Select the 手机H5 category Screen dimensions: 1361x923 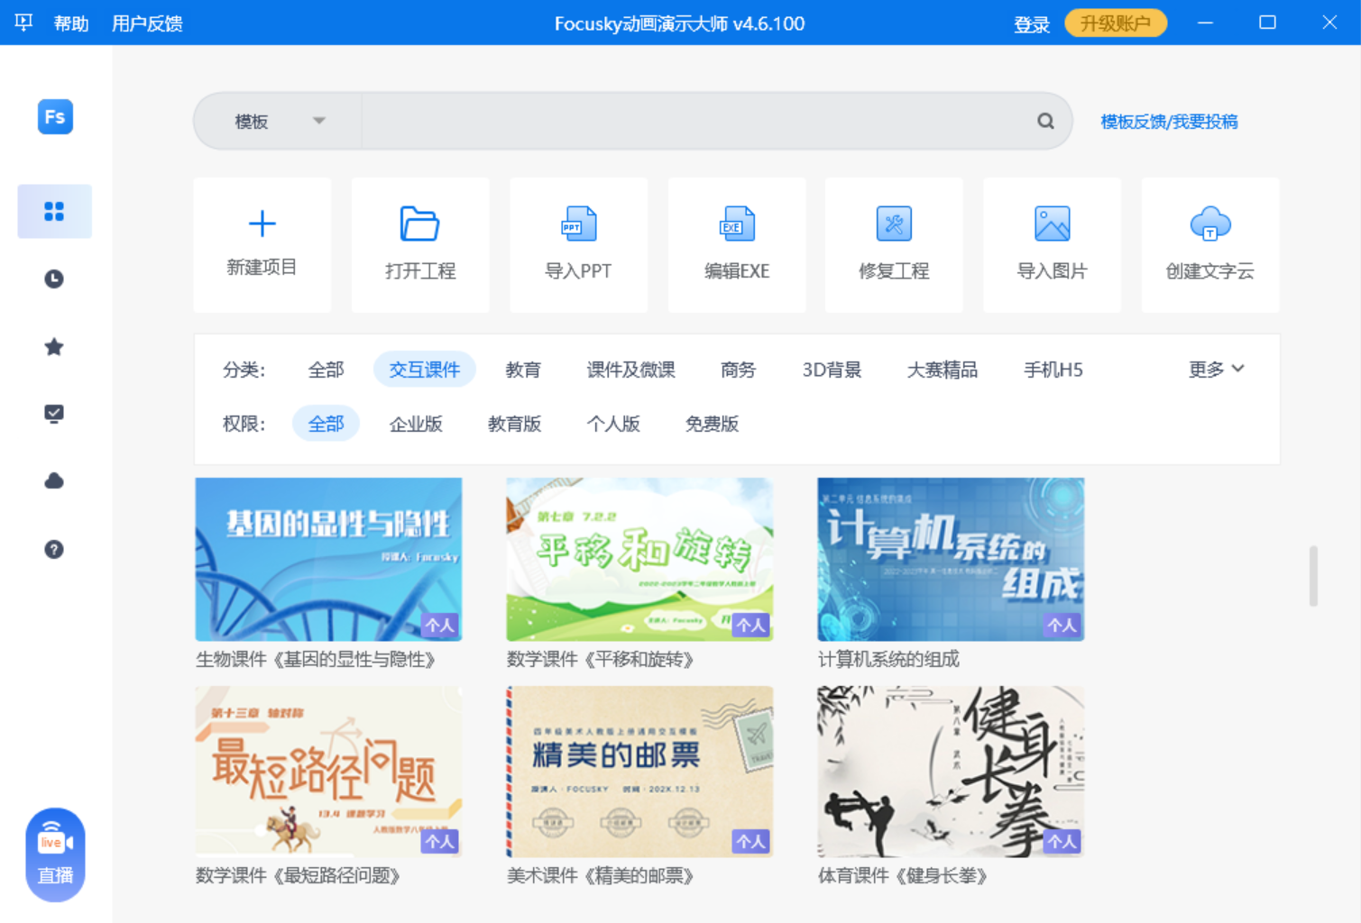1053,370
